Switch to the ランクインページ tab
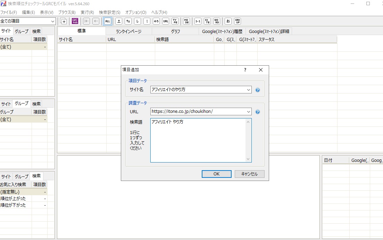Viewport: 383px width, 240px height. point(128,31)
